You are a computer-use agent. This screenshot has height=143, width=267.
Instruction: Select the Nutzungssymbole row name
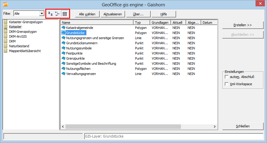(79, 48)
